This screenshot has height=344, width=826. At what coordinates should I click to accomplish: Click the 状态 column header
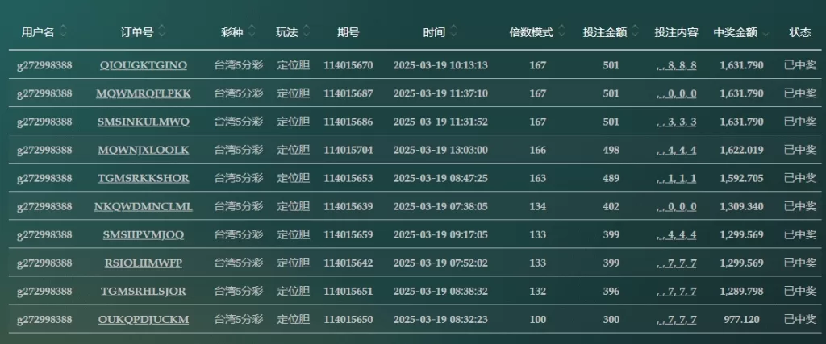pos(799,32)
